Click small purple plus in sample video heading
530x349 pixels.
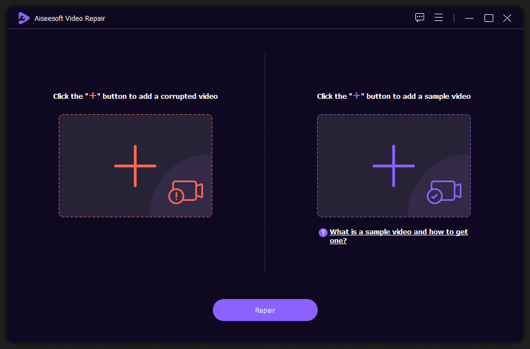coord(356,95)
